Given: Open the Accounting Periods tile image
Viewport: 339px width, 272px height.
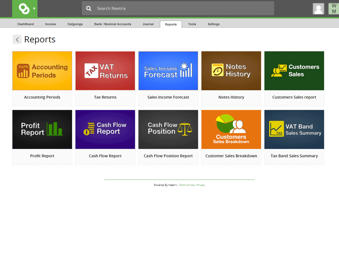Looking at the screenshot, I should (x=42, y=71).
